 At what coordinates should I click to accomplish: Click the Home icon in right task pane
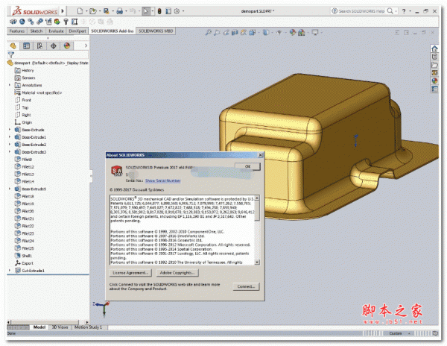pos(435,48)
